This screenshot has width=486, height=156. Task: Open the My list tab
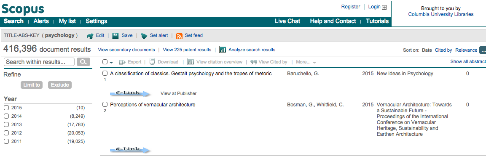(x=67, y=21)
